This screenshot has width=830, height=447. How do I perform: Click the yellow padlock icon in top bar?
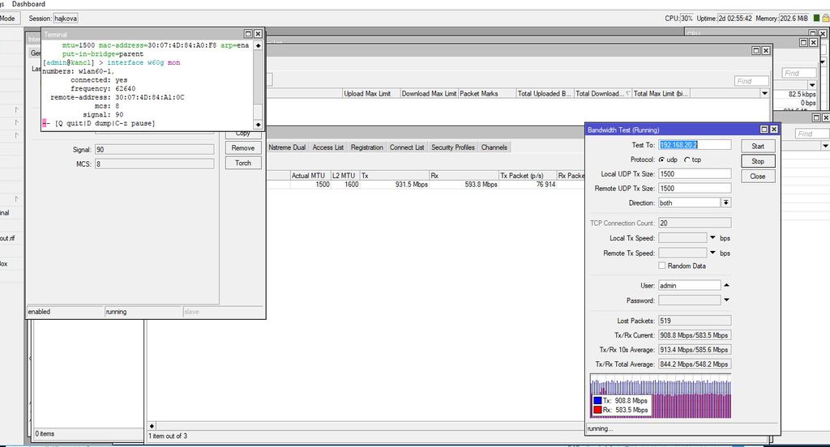point(825,18)
